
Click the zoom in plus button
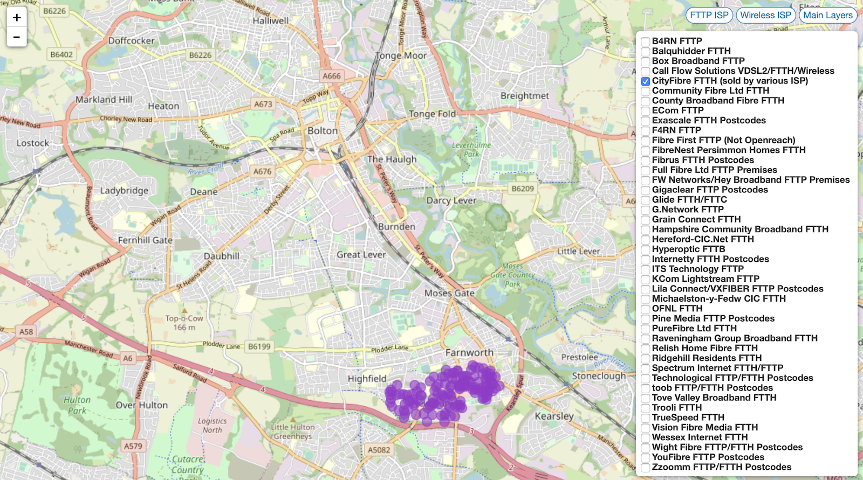coord(17,17)
